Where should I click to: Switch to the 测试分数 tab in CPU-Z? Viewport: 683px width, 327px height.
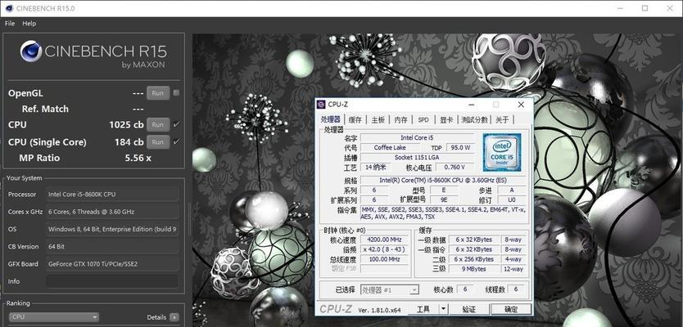tap(474, 120)
